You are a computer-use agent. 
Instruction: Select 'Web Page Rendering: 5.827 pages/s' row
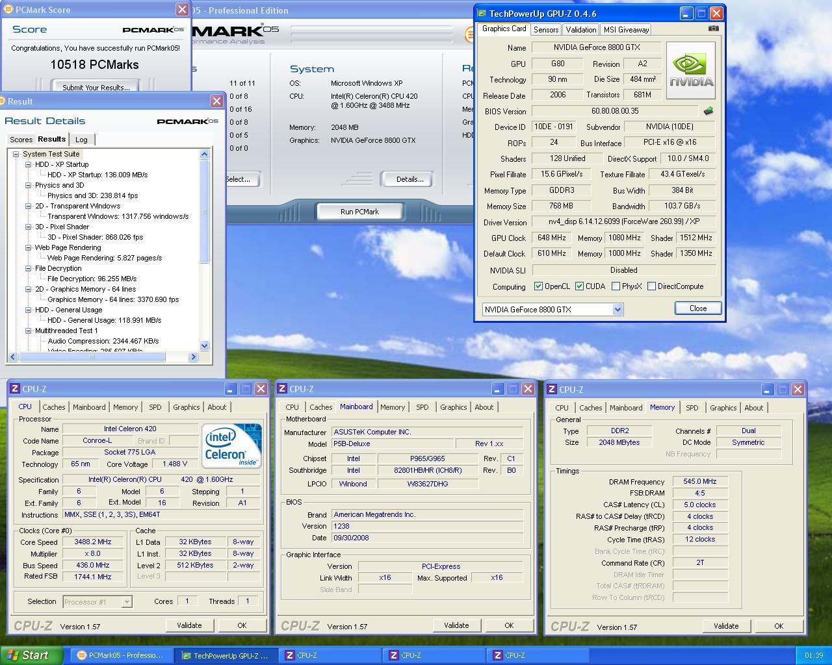[x=105, y=258]
